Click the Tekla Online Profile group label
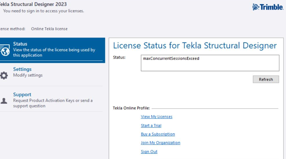 click(x=131, y=108)
